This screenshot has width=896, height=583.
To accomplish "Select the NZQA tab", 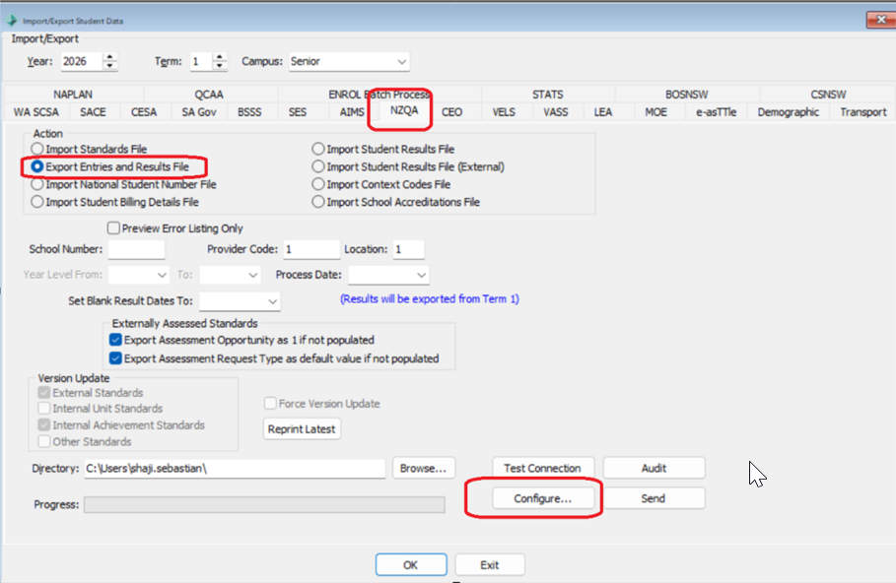I will [404, 110].
